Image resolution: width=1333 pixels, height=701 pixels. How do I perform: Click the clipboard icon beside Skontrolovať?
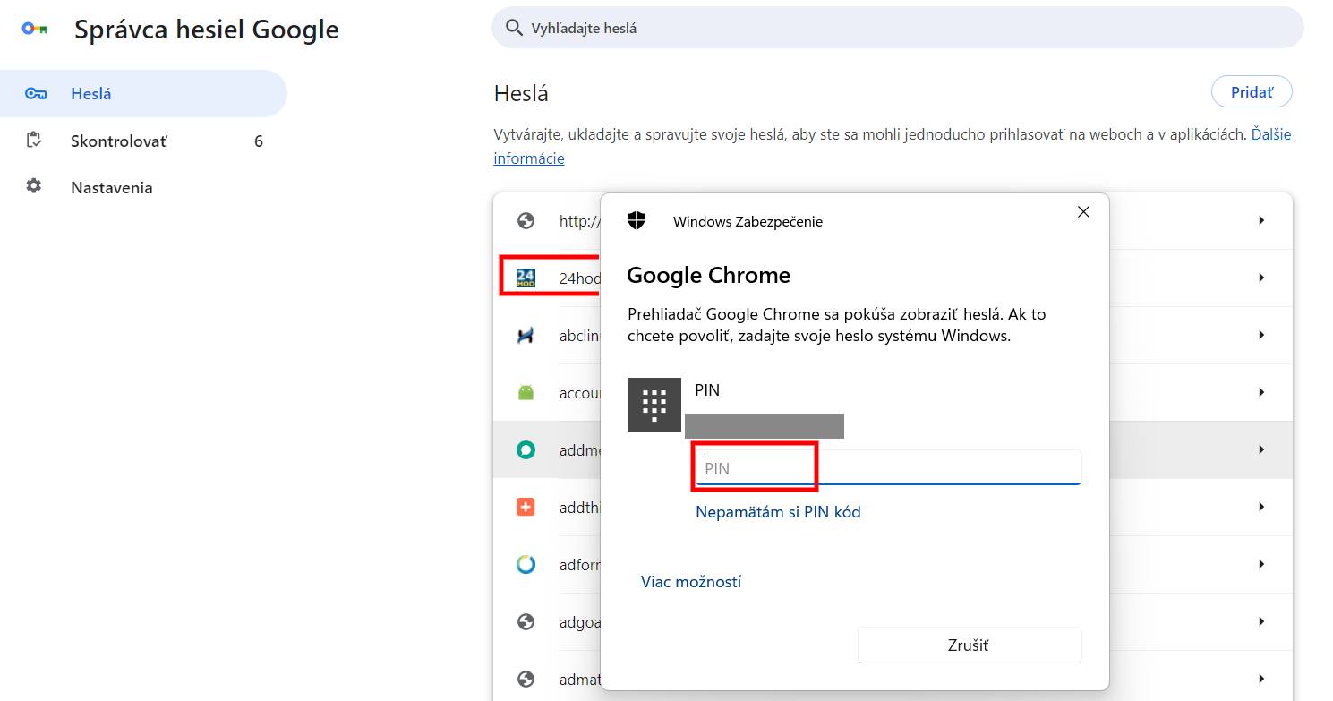[34, 140]
